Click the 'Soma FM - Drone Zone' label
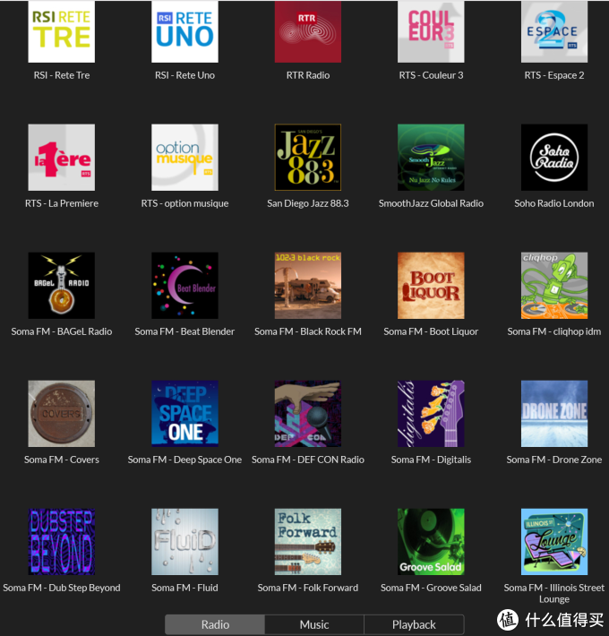 [x=554, y=460]
